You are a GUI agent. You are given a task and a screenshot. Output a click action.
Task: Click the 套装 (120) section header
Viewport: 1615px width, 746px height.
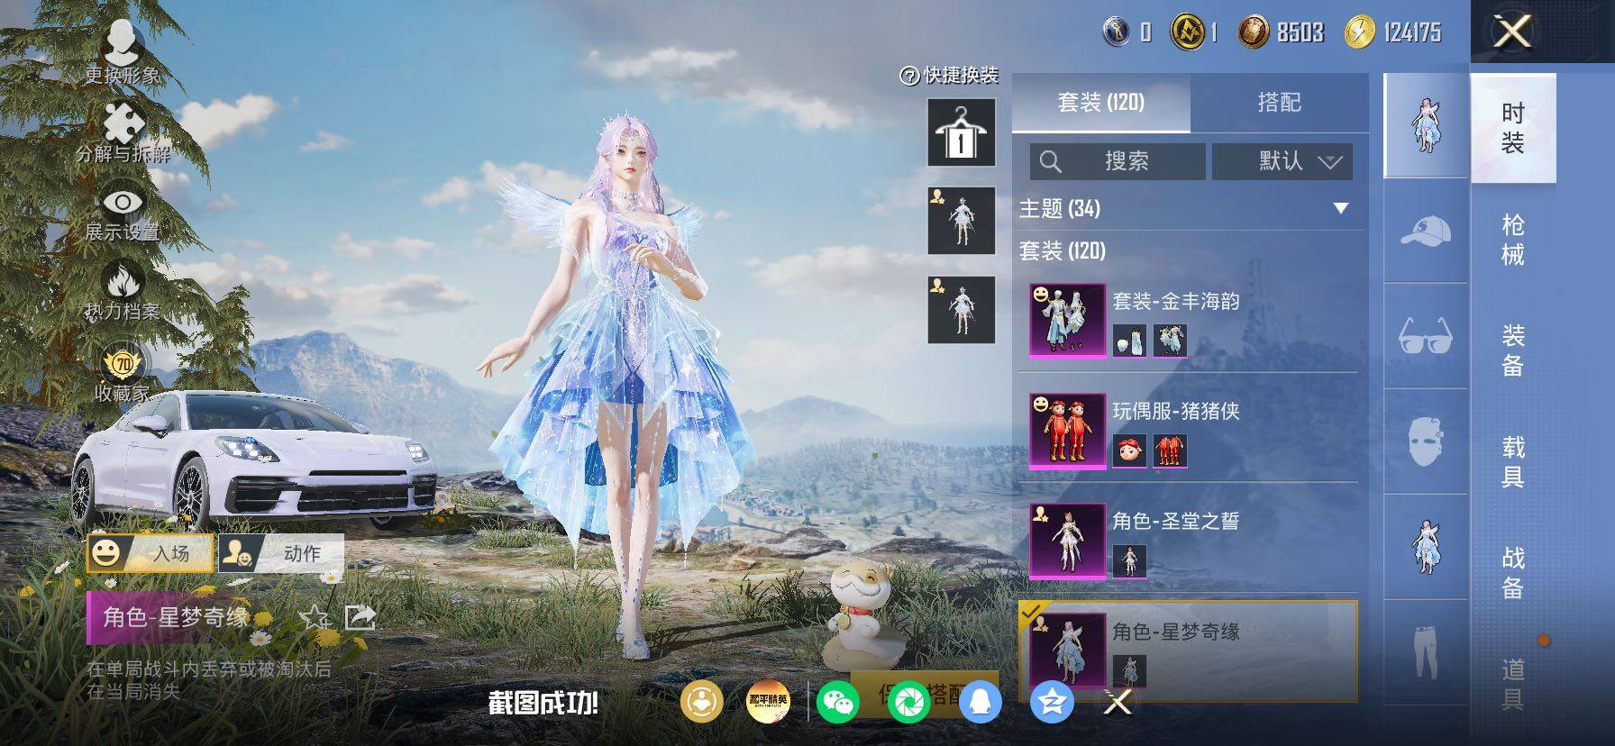tap(1063, 250)
